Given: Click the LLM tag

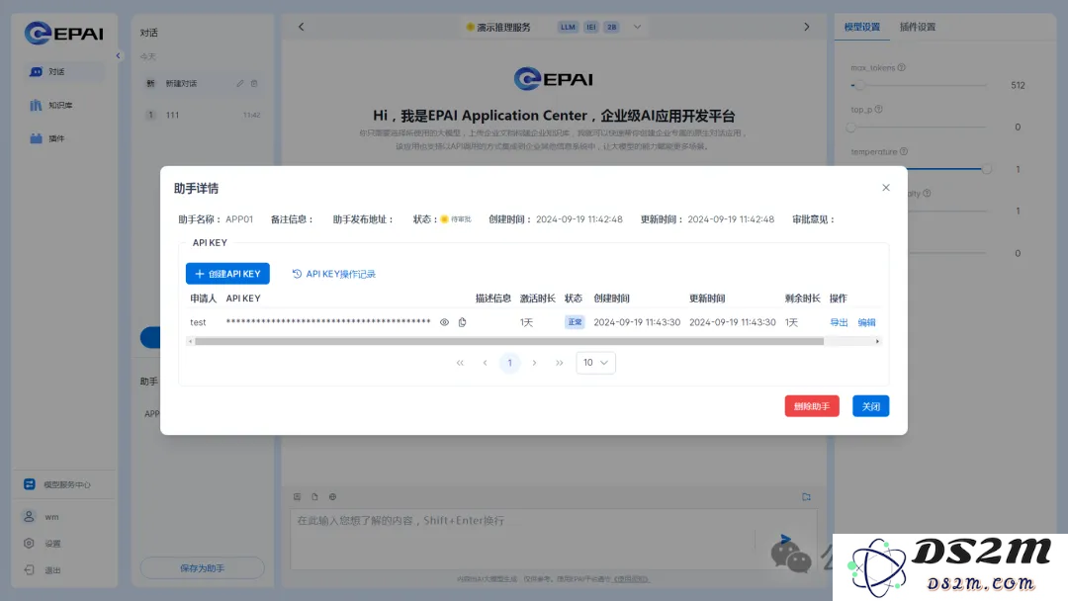Looking at the screenshot, I should point(568,28).
